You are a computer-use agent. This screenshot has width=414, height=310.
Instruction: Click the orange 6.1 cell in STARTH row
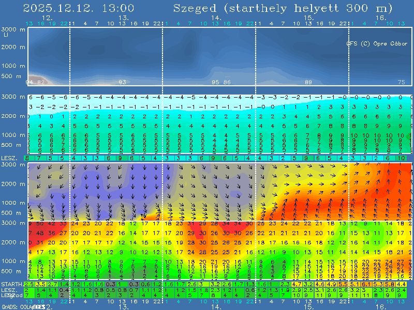pos(366,284)
